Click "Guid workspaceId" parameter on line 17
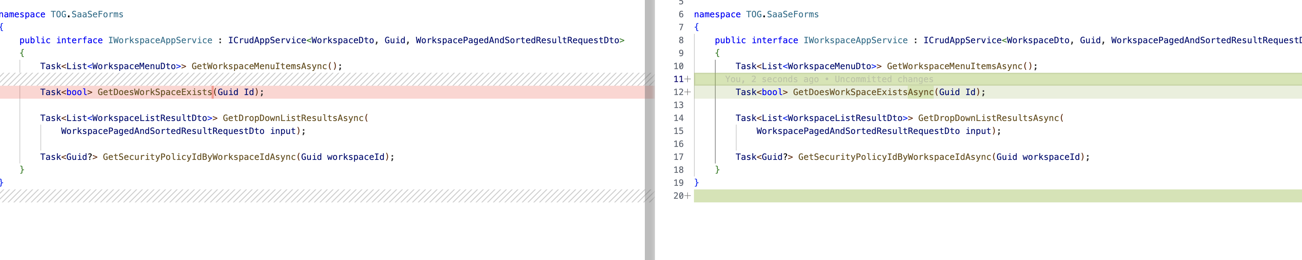The width and height of the screenshot is (1302, 260). pyautogui.click(x=1038, y=157)
